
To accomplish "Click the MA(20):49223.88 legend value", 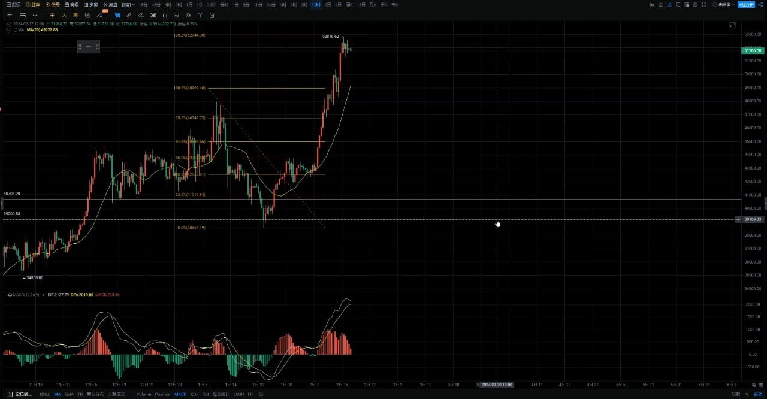I will 42,29.
